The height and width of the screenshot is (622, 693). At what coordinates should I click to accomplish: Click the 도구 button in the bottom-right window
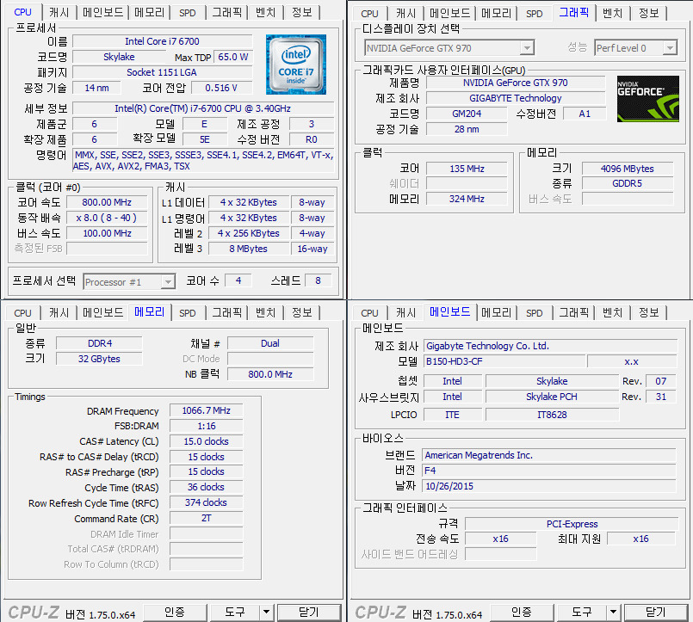tap(581, 612)
